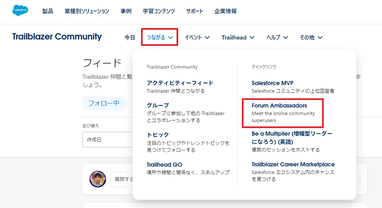Open the Salesforce MVP quick link
The height and width of the screenshot is (208, 382).
tap(272, 83)
